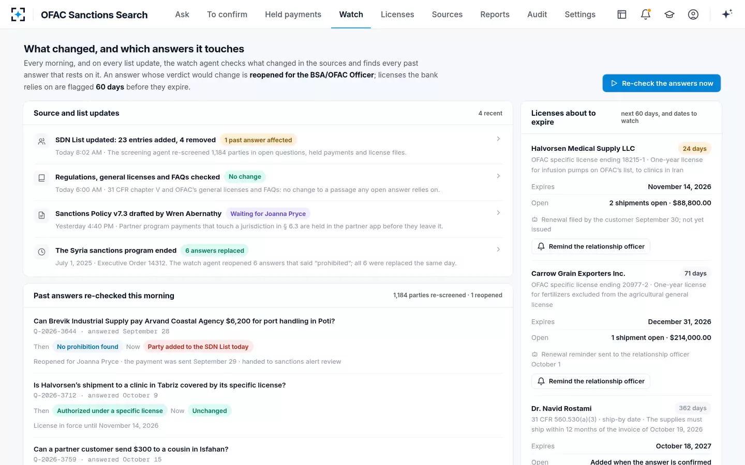Remind the relationship officer for Halvorsen Medical

click(x=591, y=246)
